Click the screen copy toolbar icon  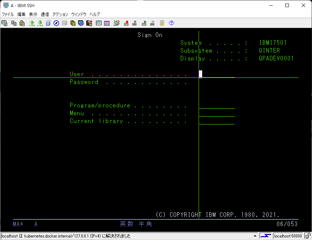4,23
